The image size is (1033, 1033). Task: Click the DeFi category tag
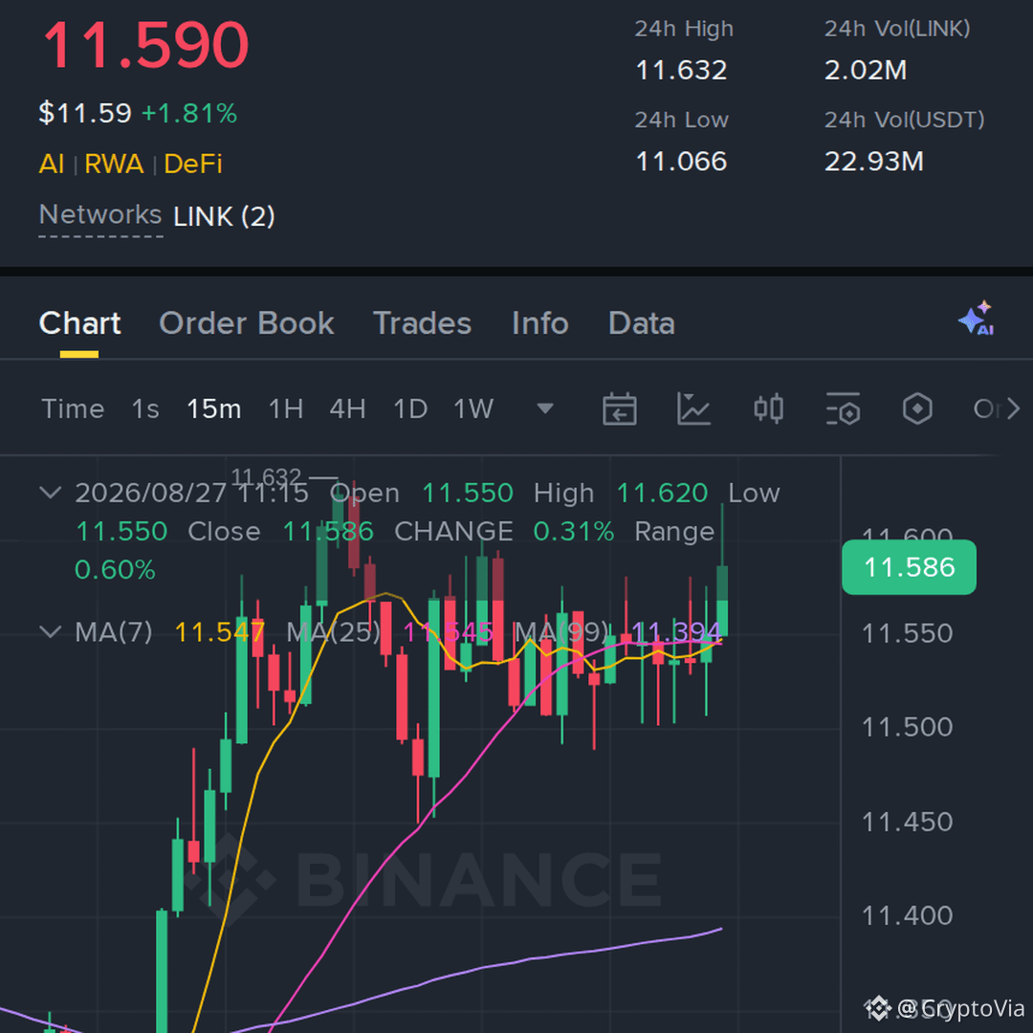[x=193, y=165]
